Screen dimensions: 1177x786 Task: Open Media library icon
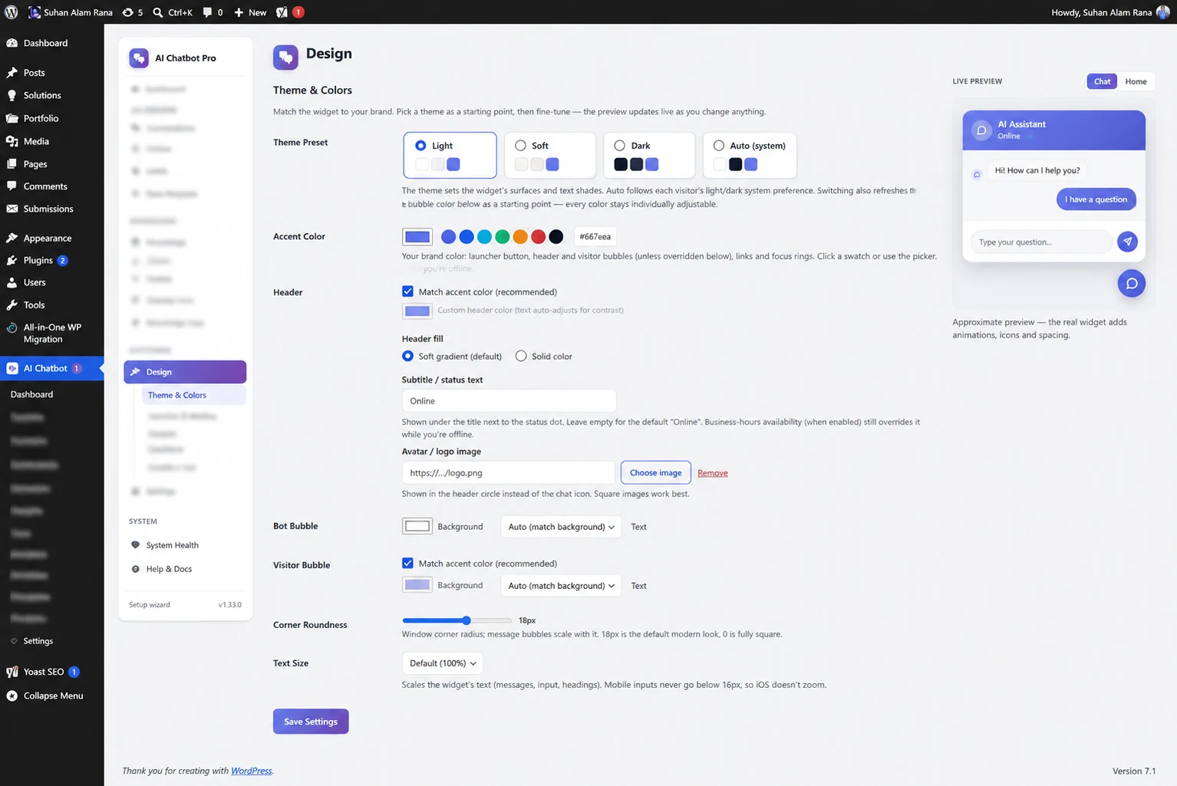[x=12, y=141]
